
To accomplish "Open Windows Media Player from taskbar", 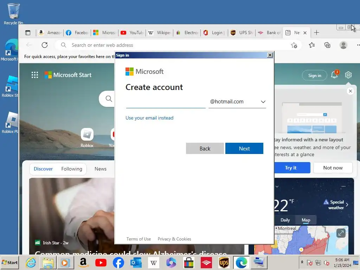I will (65, 262).
